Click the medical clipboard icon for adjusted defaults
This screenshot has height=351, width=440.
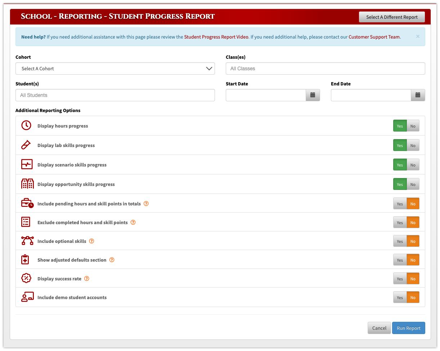coord(25,259)
